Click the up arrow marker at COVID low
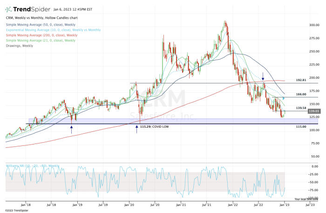 pos(136,126)
